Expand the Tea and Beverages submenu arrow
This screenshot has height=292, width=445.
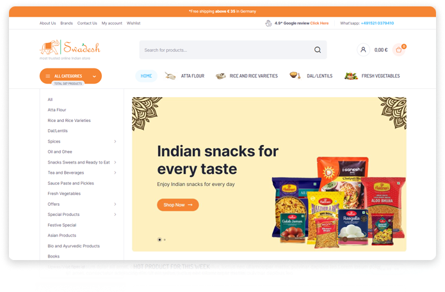[115, 173]
